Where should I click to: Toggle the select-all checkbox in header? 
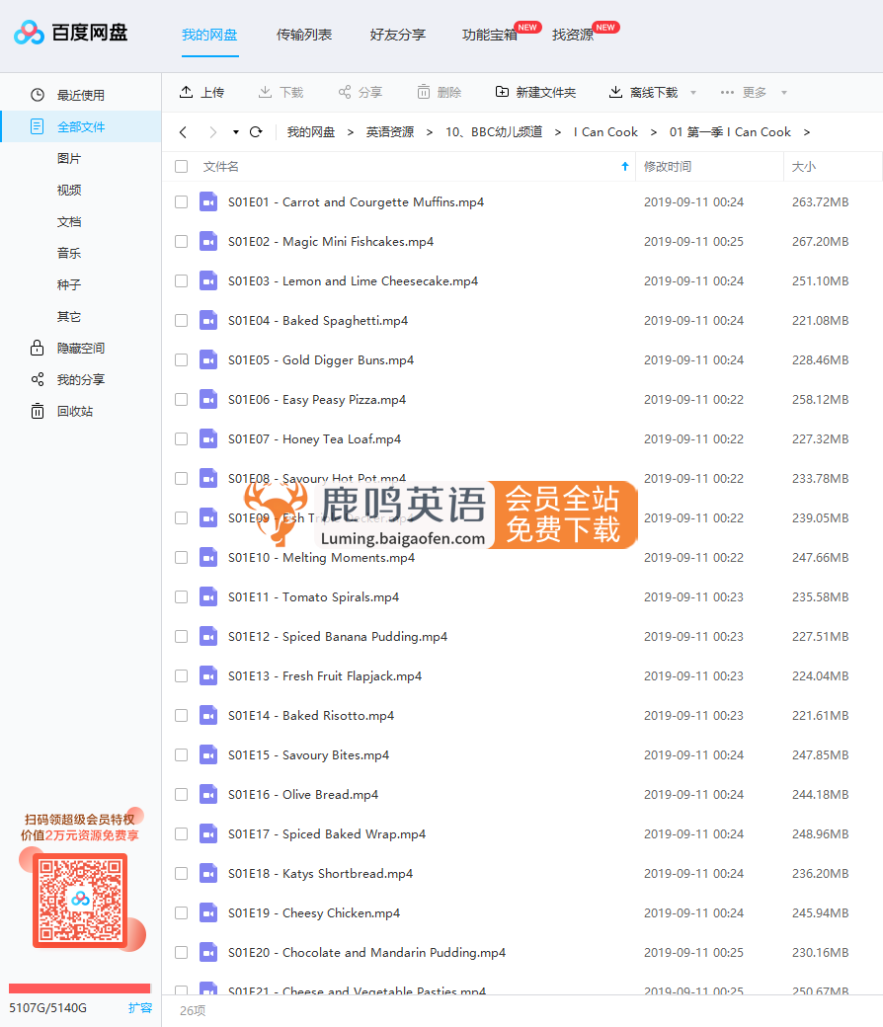coord(181,166)
